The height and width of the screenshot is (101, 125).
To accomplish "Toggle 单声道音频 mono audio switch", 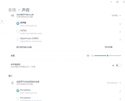I will pyautogui.click(x=118, y=65).
